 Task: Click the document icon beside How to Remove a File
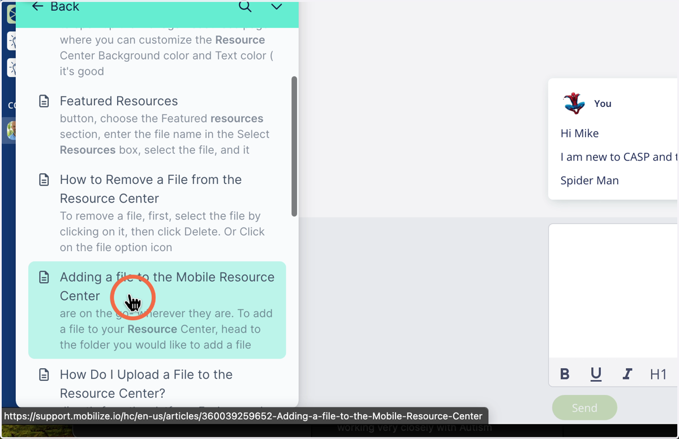(x=44, y=180)
